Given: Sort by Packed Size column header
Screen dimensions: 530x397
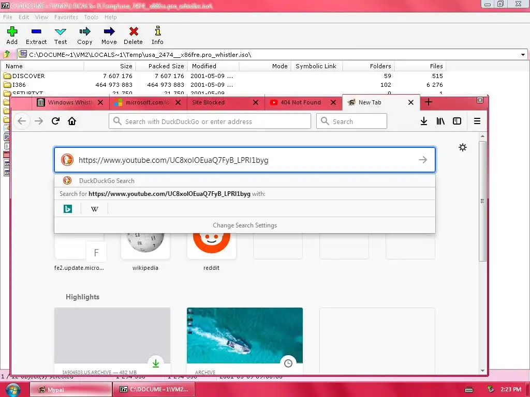Looking at the screenshot, I should (x=161, y=66).
